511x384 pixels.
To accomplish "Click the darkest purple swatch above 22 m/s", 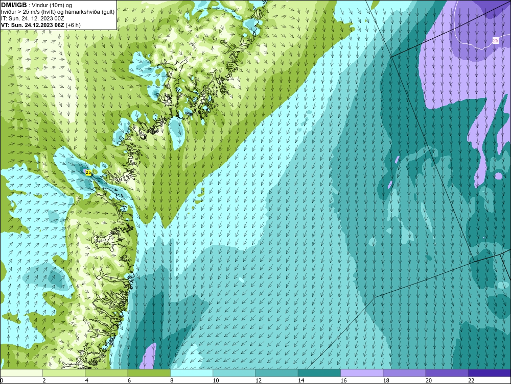I will coord(490,373).
